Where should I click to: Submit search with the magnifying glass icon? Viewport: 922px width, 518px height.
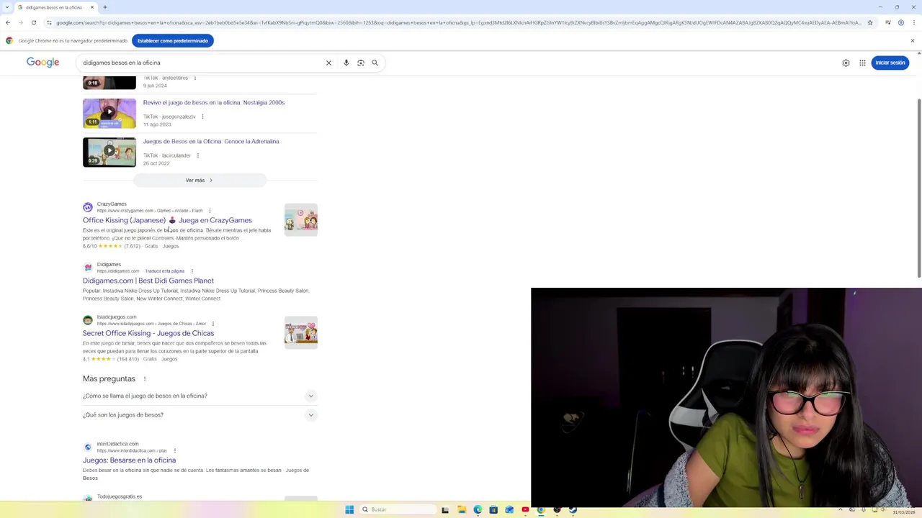point(375,63)
